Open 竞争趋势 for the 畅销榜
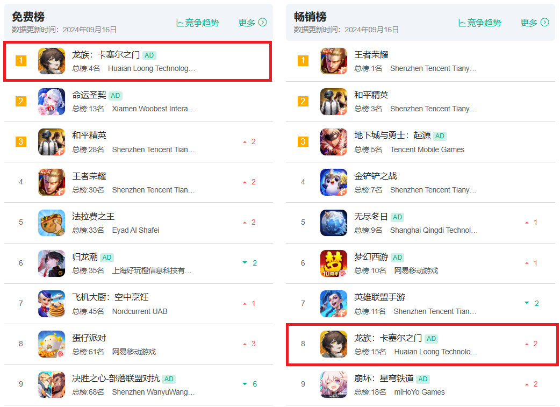This screenshot has width=560, height=407. coord(479,23)
